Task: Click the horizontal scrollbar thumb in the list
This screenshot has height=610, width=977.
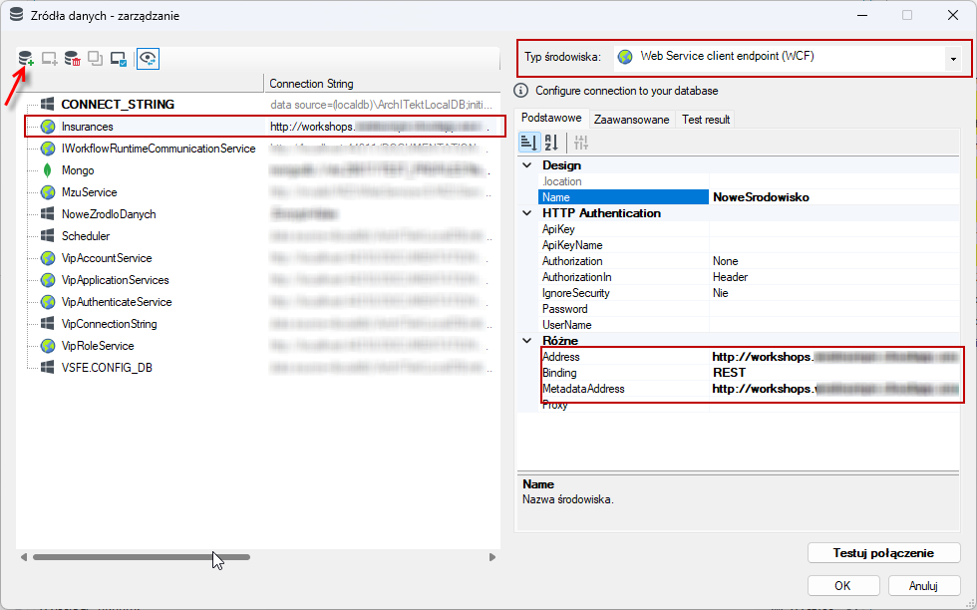Action: [142, 557]
